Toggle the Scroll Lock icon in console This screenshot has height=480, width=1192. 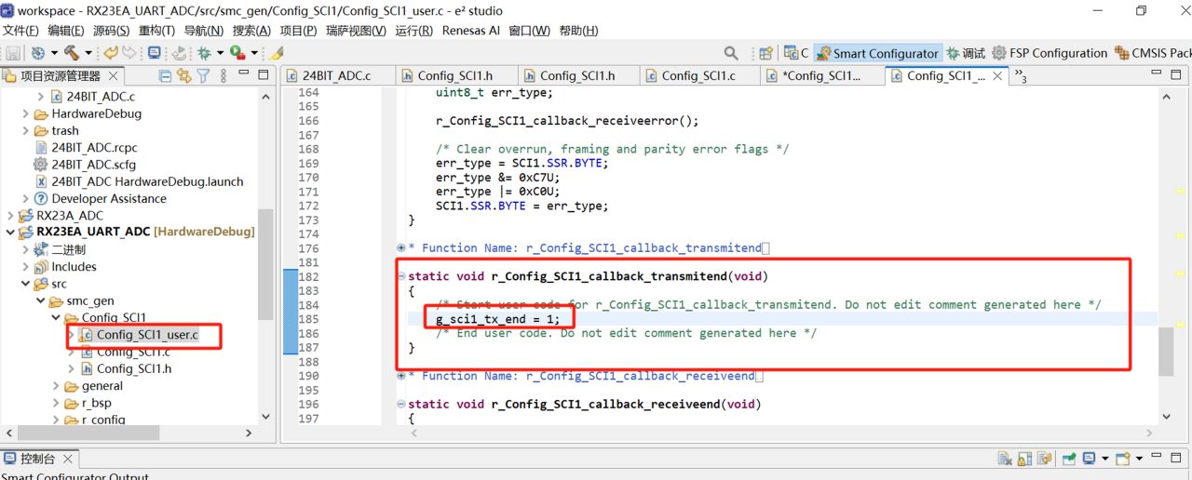pyautogui.click(x=1024, y=459)
